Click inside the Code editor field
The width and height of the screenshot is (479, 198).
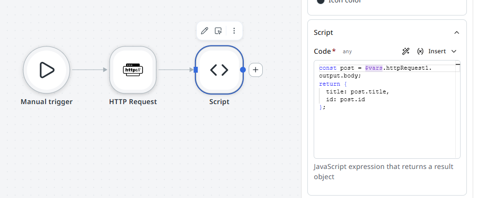tap(387, 109)
